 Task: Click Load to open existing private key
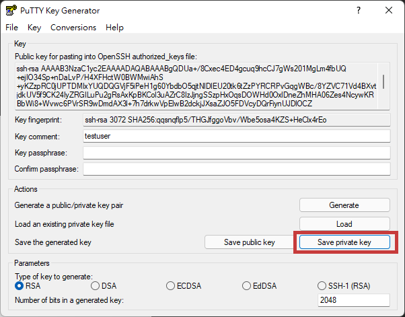344,224
